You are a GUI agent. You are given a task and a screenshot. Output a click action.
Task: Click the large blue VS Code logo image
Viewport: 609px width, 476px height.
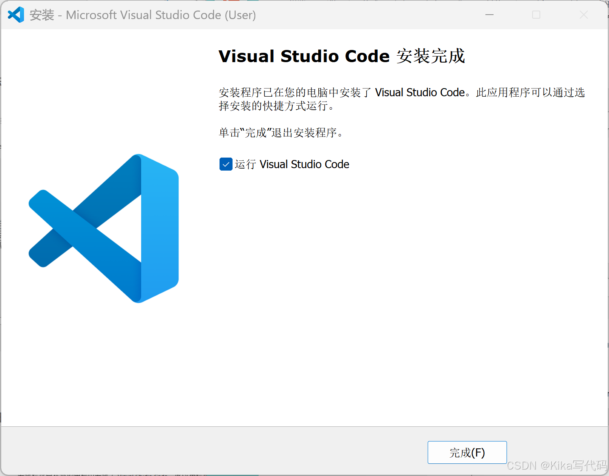click(103, 228)
